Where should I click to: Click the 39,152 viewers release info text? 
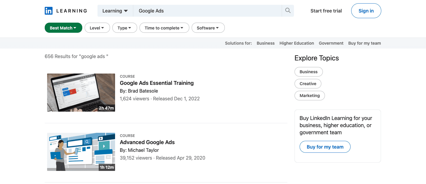162,158
